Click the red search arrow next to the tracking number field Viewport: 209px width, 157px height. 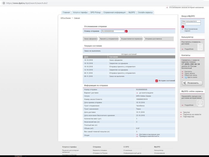(x=126, y=31)
